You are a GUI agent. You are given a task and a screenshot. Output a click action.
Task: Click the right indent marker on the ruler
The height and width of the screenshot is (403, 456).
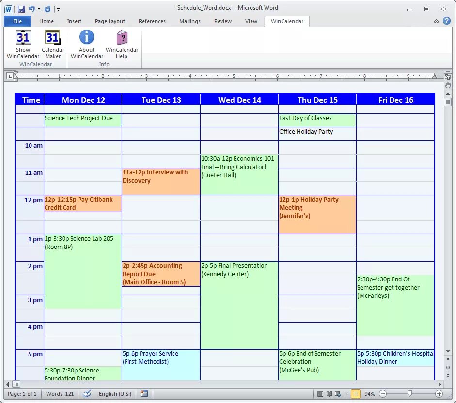[435, 76]
